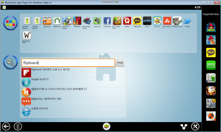
Task: Select the MightyText SMS search result
Action: (x=73, y=102)
